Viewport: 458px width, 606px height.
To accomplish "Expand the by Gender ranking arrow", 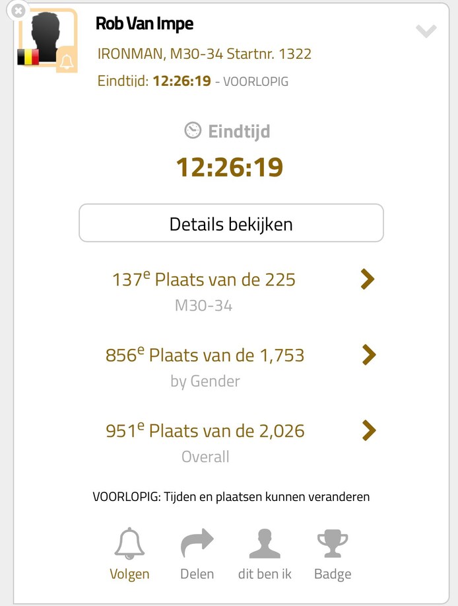I will coord(369,356).
